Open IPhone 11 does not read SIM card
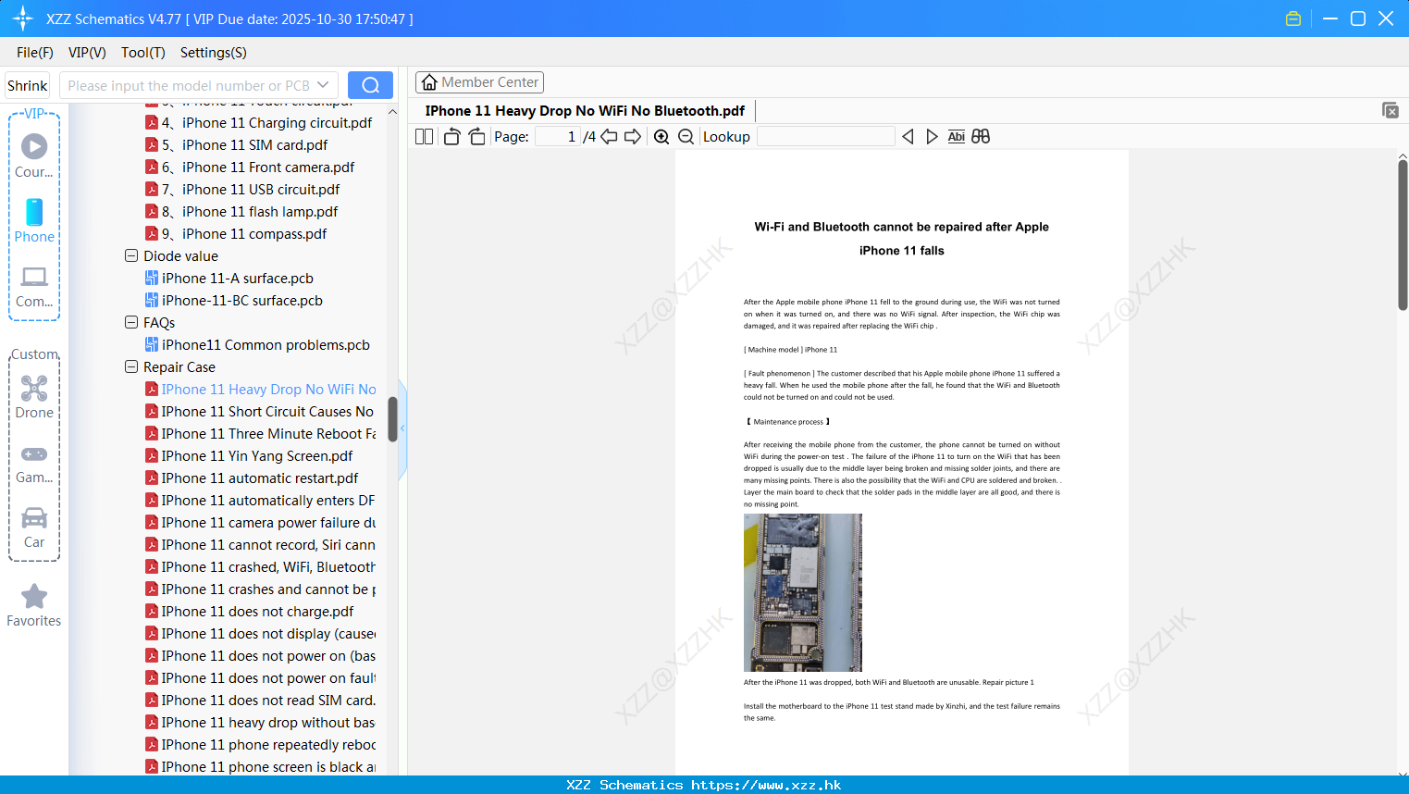 pos(260,700)
